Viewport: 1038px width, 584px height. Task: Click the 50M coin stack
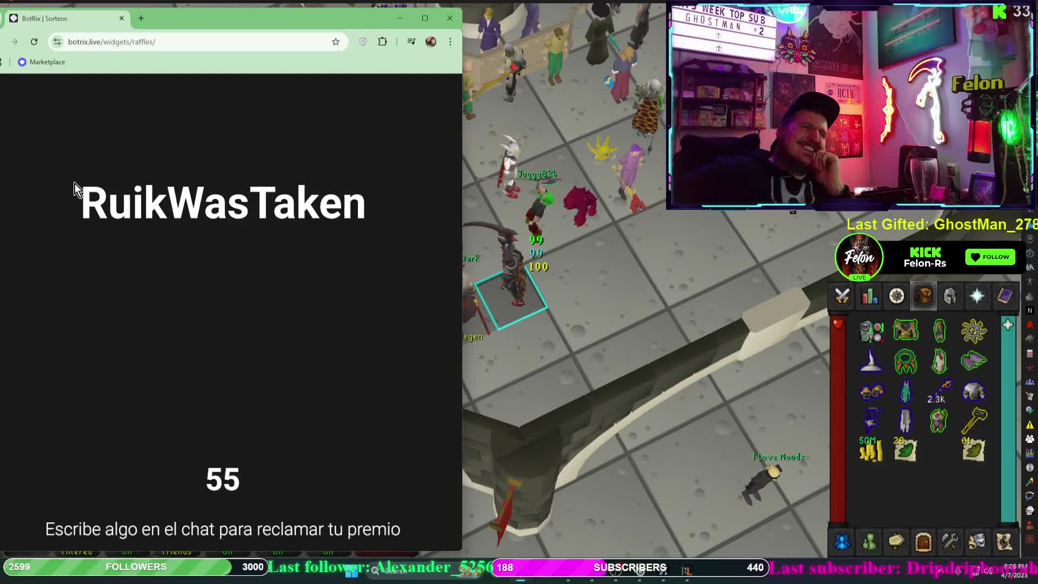coord(870,449)
